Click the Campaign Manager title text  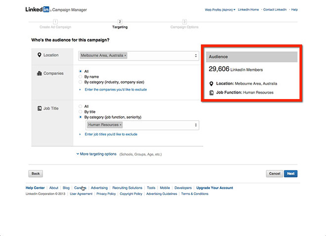70,10
